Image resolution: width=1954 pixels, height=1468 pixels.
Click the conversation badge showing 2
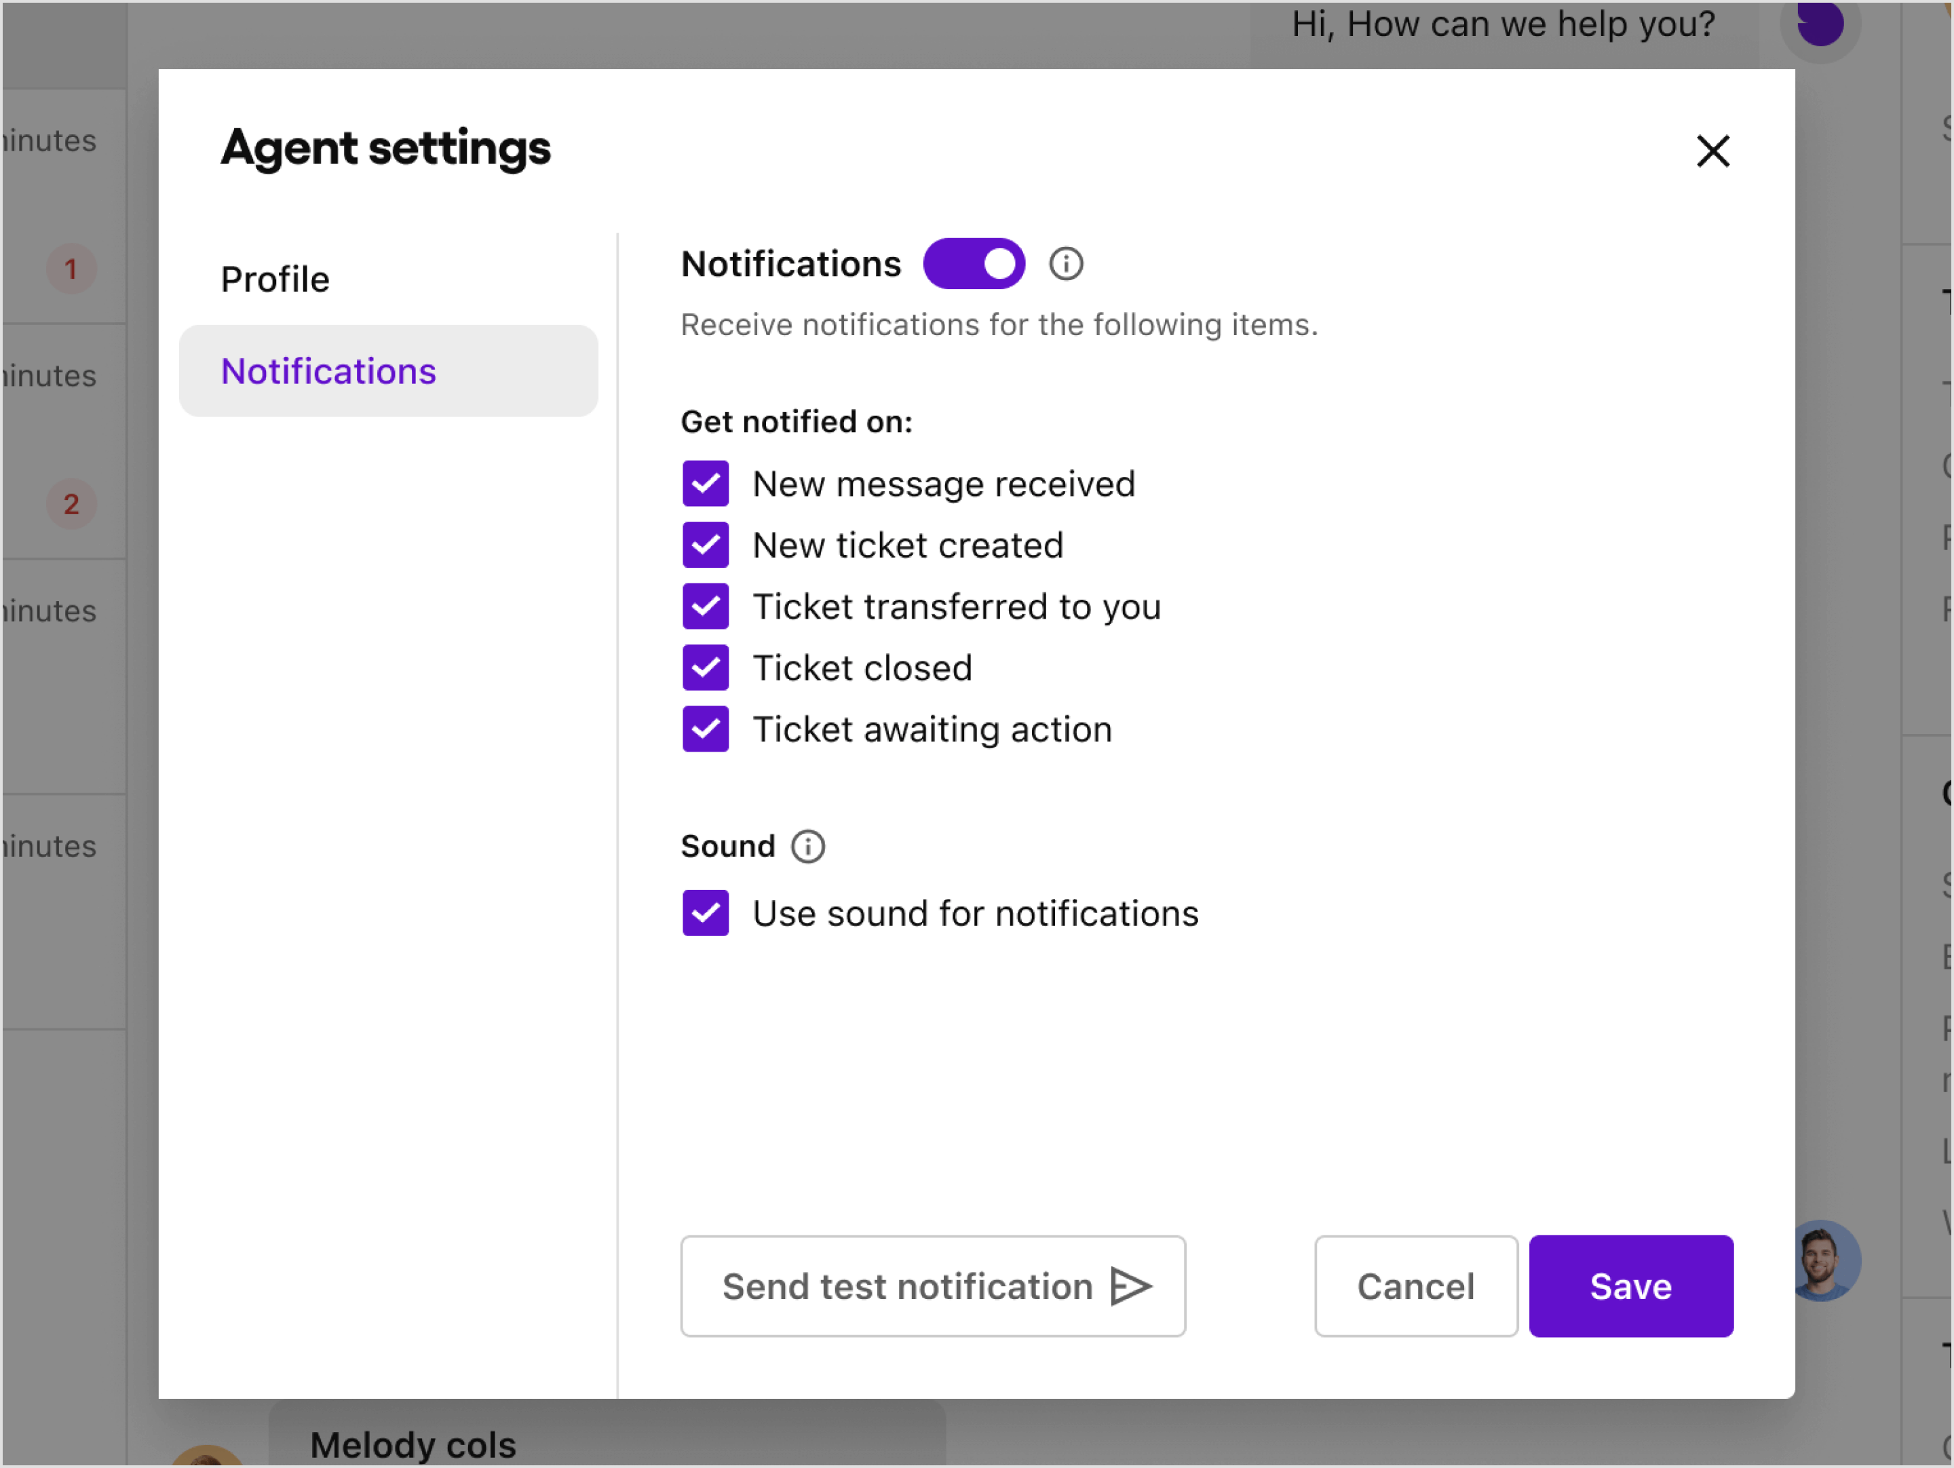click(71, 504)
